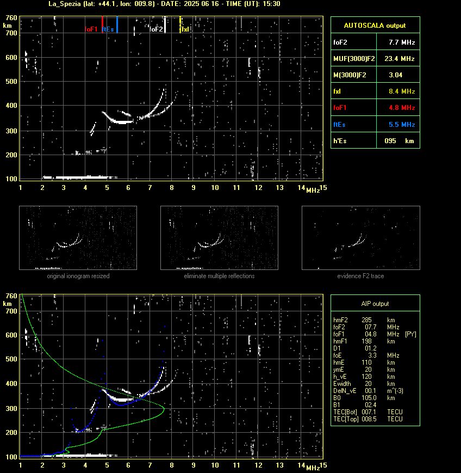
Task: Click the MUF(3000)F2 value 23.4 MHz
Action: point(400,59)
